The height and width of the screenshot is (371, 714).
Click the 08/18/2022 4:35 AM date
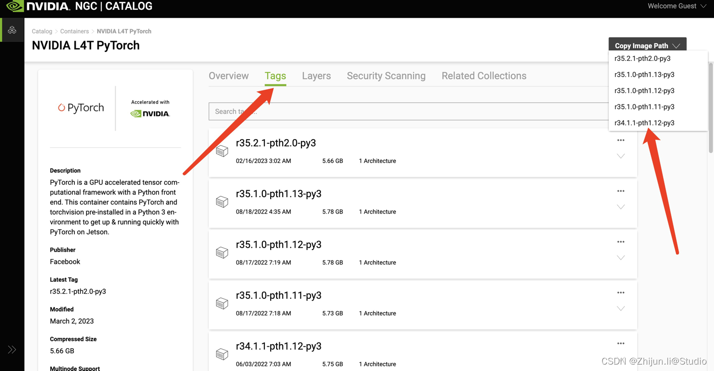pyautogui.click(x=263, y=212)
